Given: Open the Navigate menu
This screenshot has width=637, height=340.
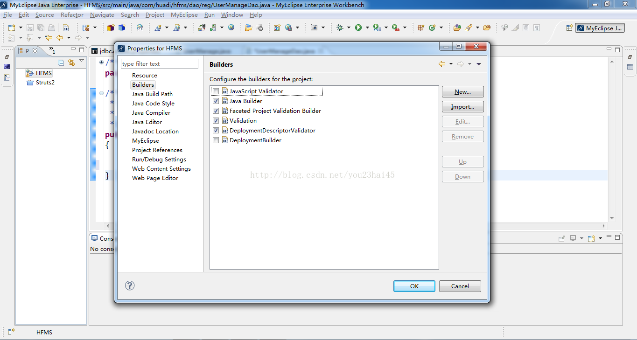Looking at the screenshot, I should point(102,15).
